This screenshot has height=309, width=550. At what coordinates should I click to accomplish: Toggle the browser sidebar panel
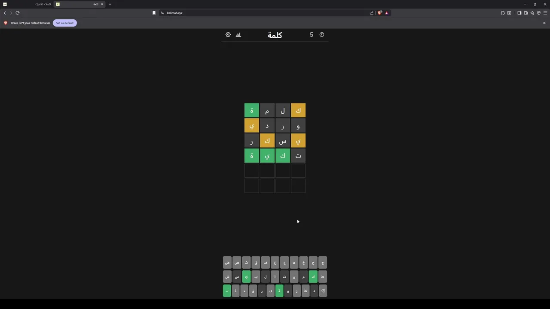pos(519,13)
